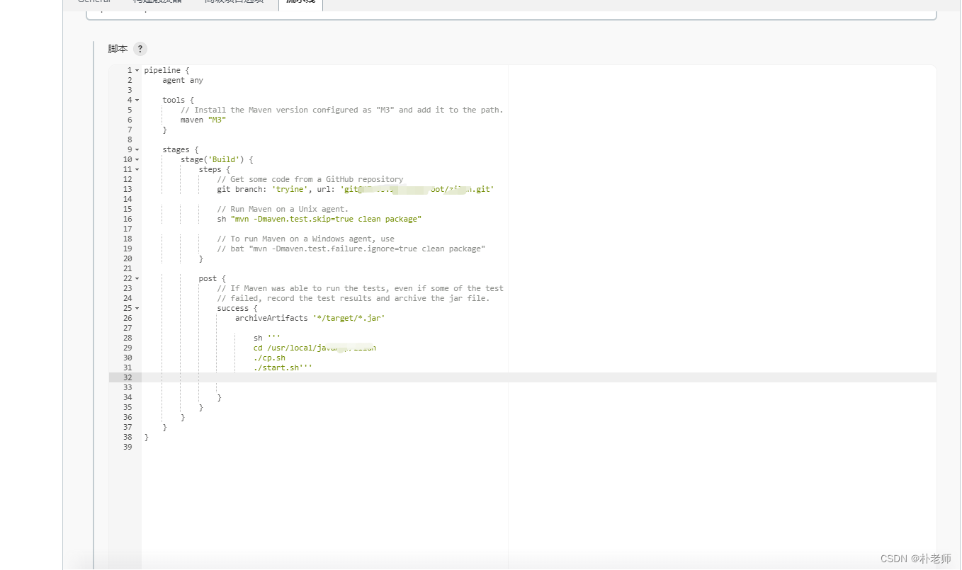Collapse the pipeline block at line 1

click(137, 70)
